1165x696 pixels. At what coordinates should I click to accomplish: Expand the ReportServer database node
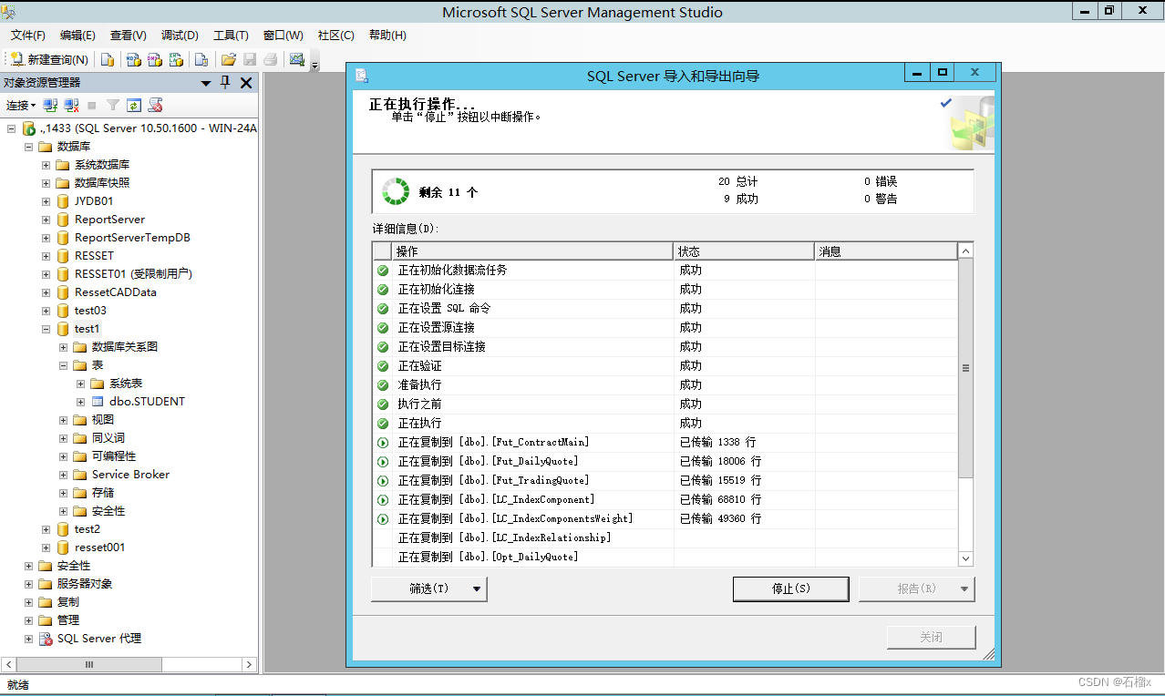pyautogui.click(x=46, y=220)
